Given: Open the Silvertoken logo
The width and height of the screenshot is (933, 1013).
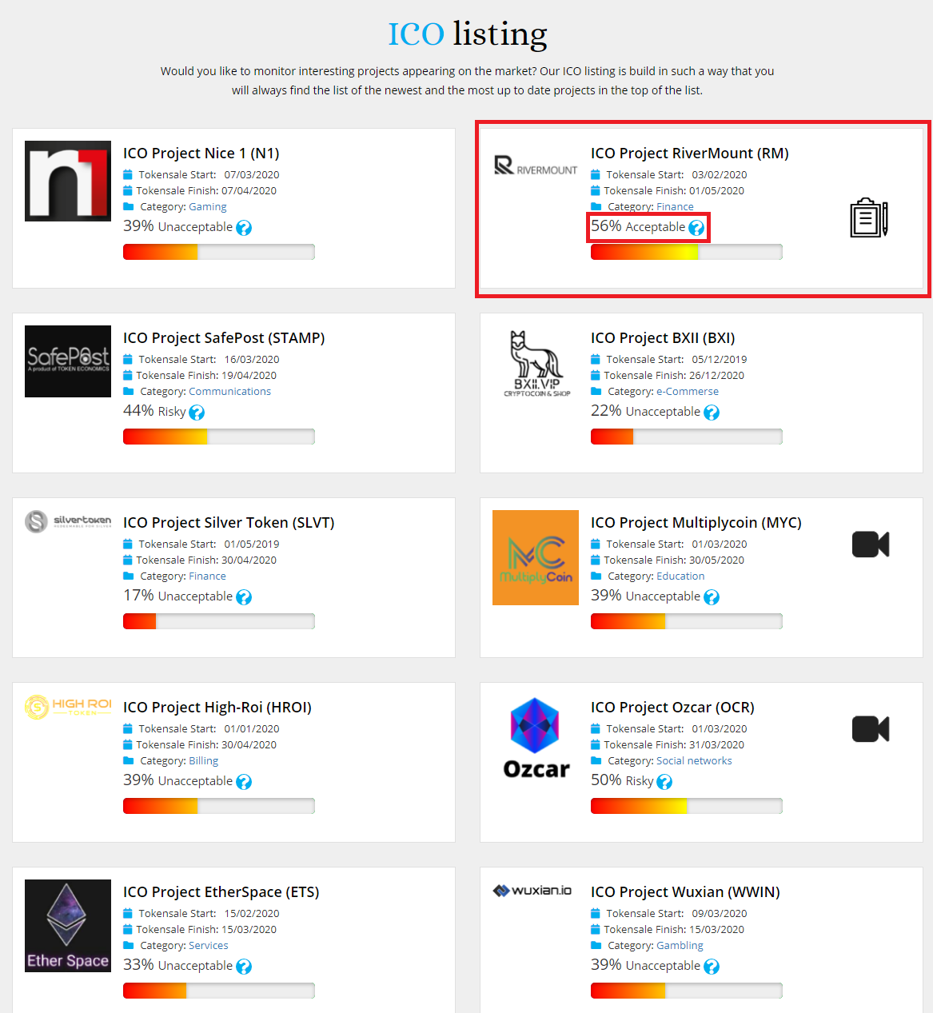Looking at the screenshot, I should (x=68, y=521).
